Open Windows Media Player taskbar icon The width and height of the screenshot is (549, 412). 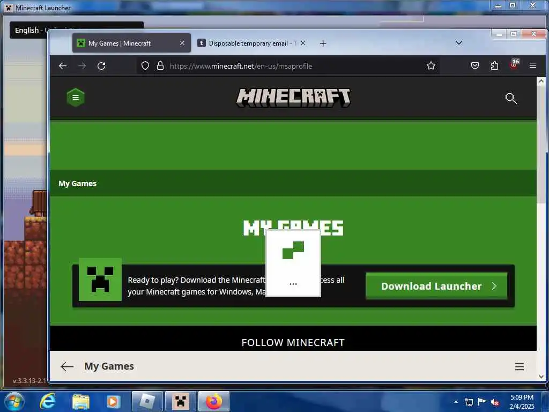[113, 401]
